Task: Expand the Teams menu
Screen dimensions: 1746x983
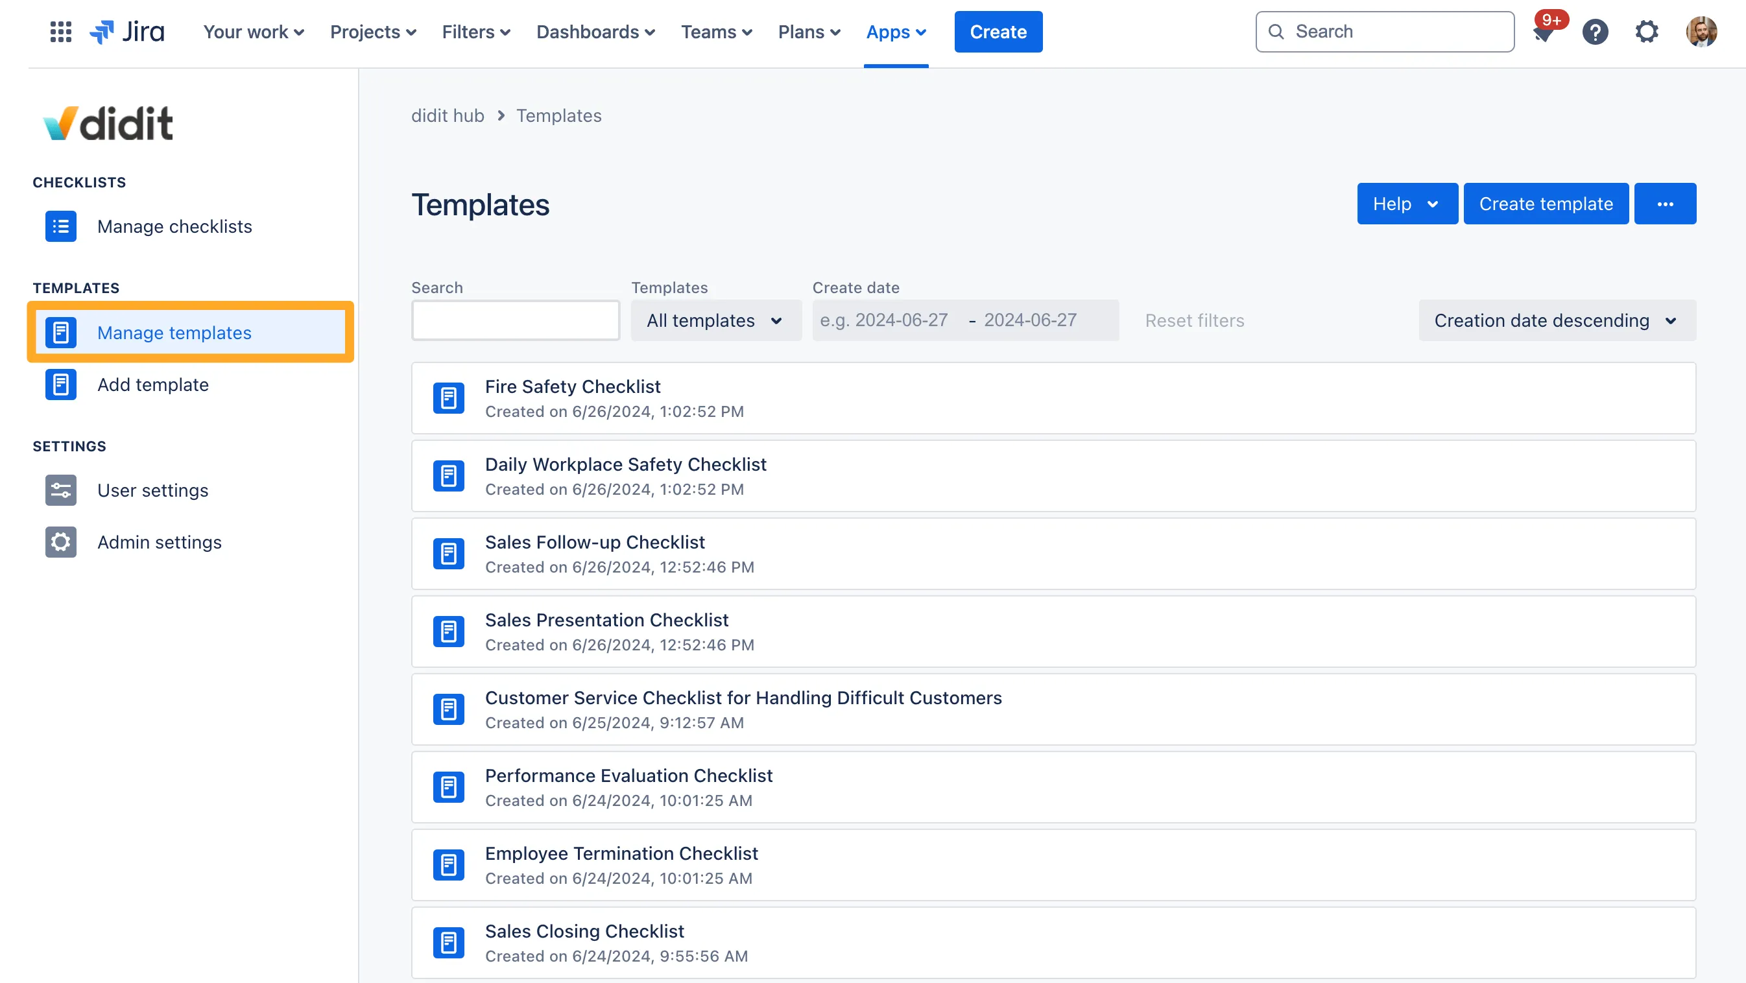Action: (717, 32)
